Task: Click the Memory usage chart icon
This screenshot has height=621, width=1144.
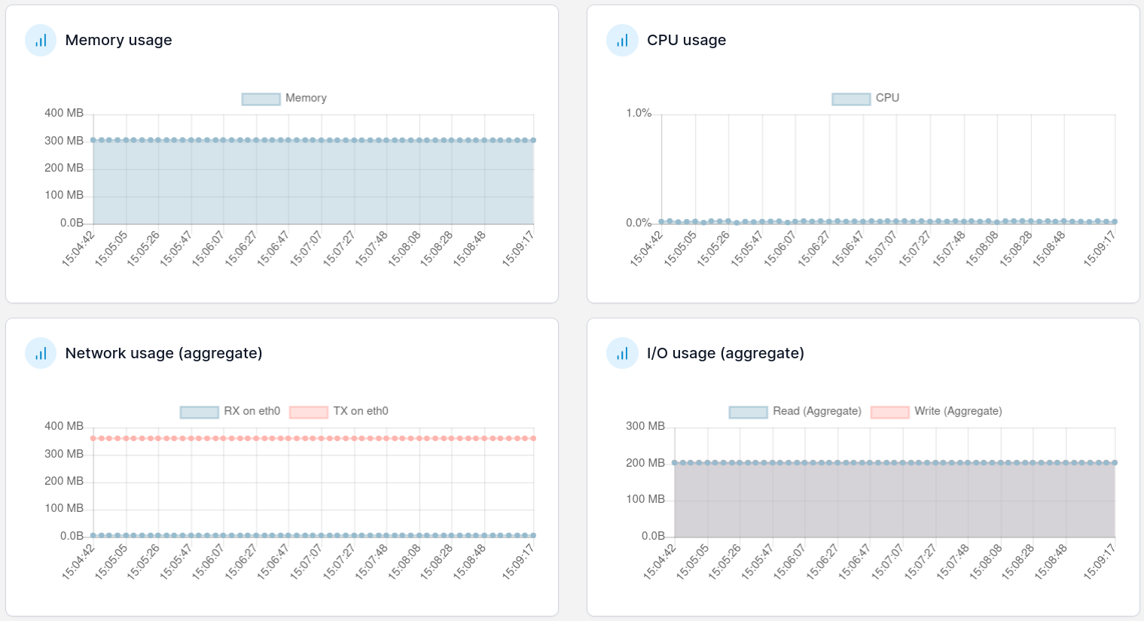Action: [40, 40]
